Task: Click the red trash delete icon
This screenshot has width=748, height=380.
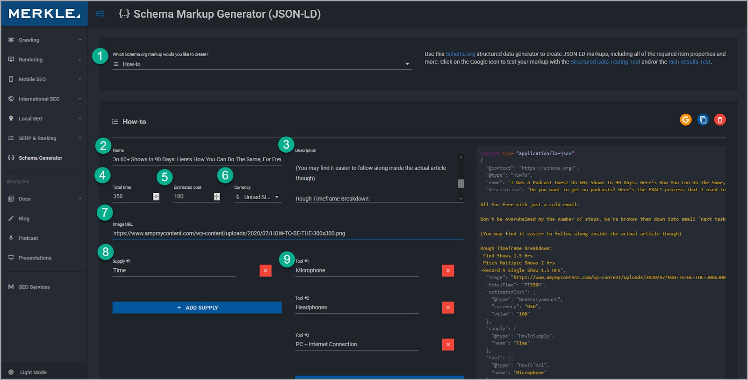Action: (x=720, y=120)
